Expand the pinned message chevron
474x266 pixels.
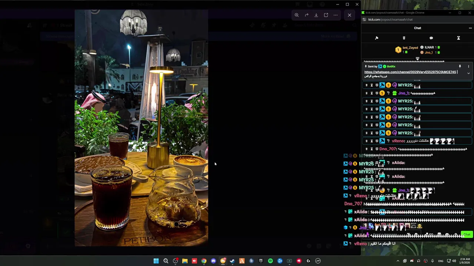coord(468,73)
